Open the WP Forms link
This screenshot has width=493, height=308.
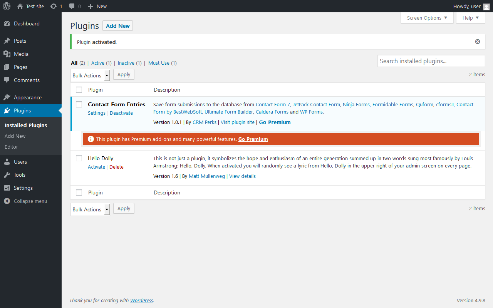coord(312,112)
